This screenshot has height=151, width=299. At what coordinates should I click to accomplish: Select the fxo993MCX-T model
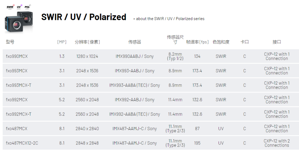[19, 85]
